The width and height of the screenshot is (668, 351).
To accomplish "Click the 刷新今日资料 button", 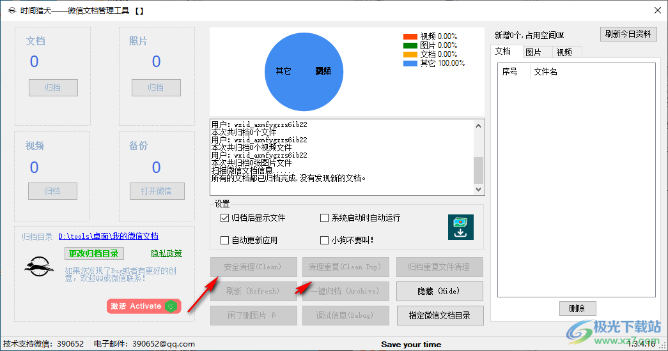I will (x=628, y=34).
